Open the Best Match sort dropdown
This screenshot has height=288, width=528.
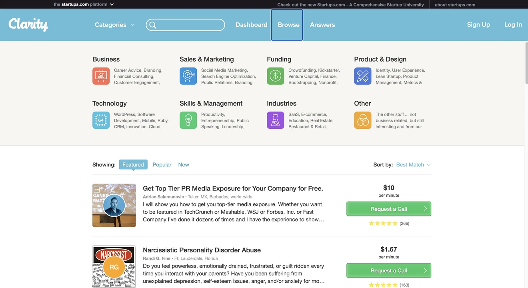click(x=413, y=165)
